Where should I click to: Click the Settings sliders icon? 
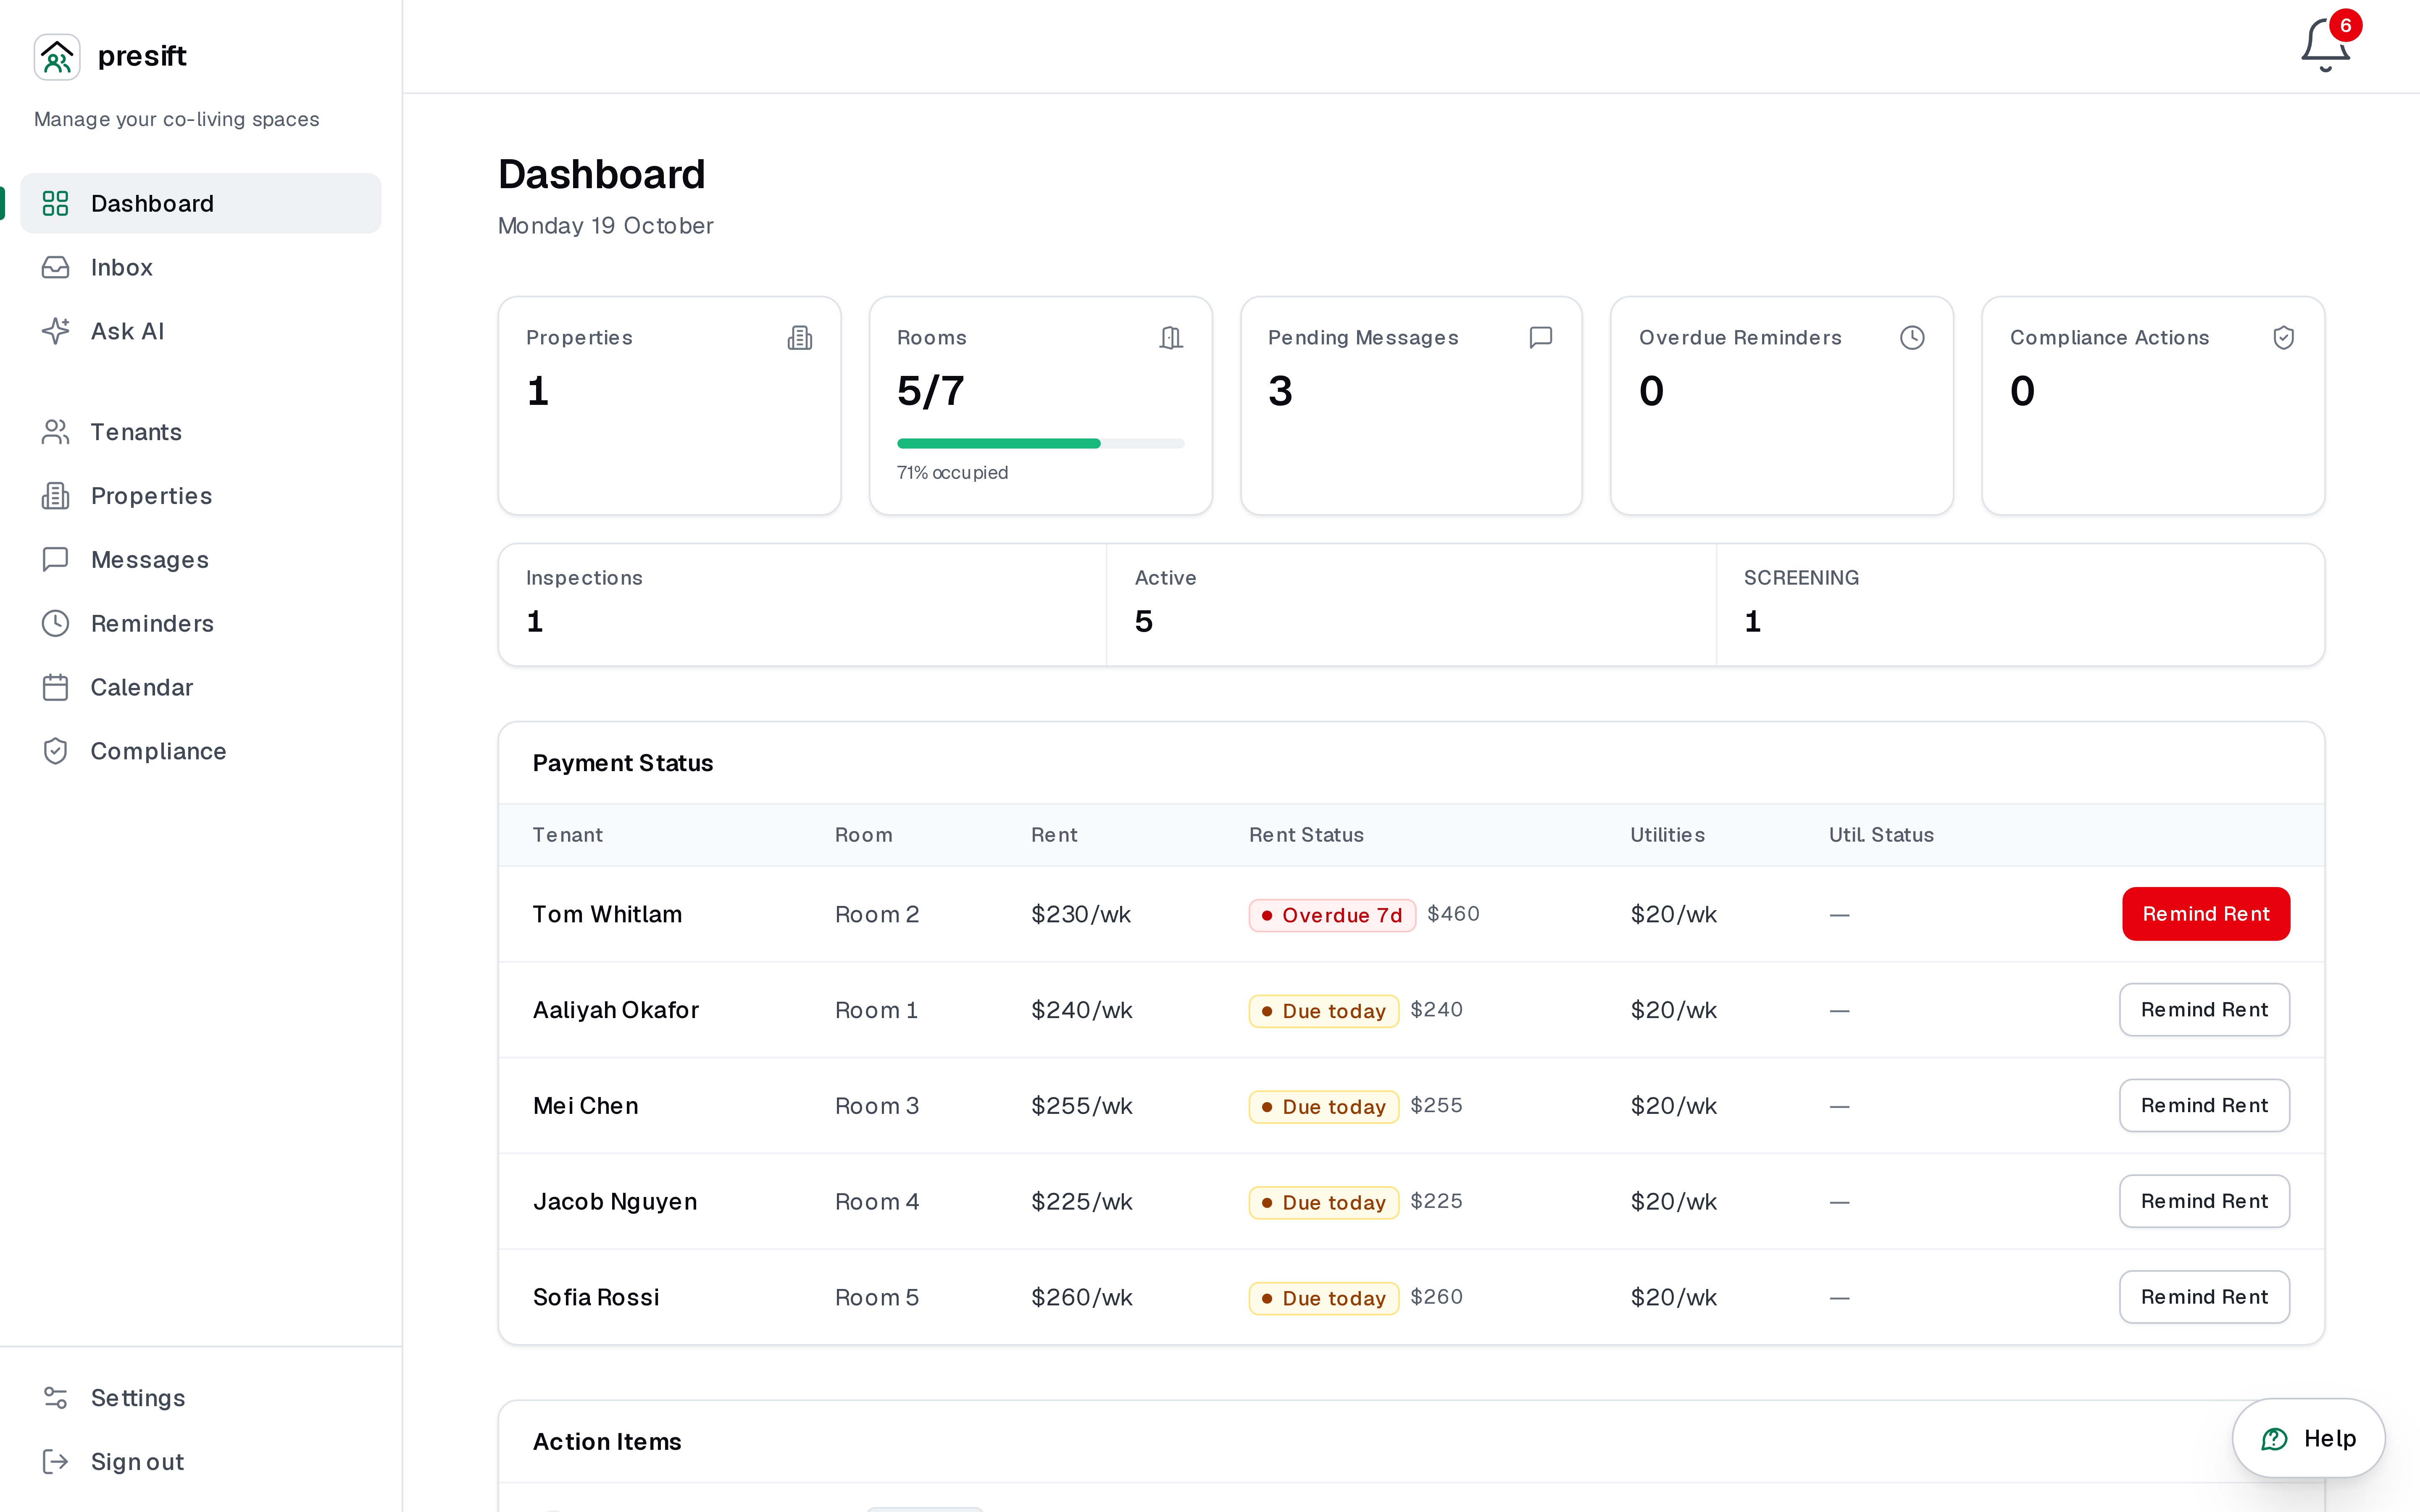coord(55,1398)
